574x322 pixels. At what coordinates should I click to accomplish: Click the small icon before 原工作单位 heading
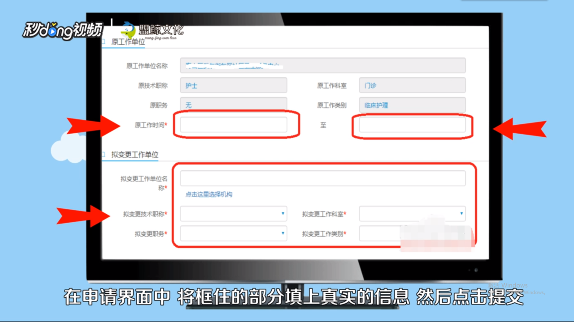[x=103, y=42]
